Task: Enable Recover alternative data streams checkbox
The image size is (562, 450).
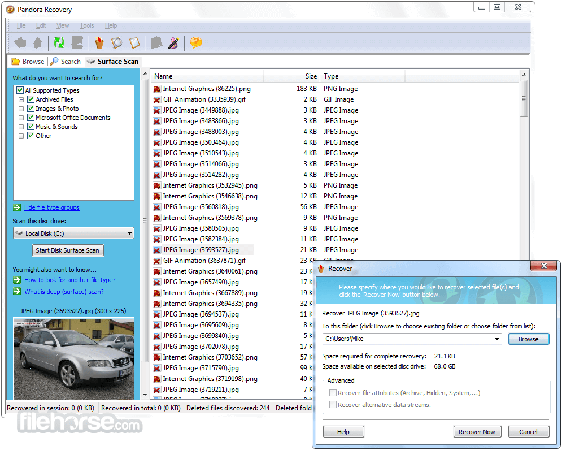Action: point(333,404)
